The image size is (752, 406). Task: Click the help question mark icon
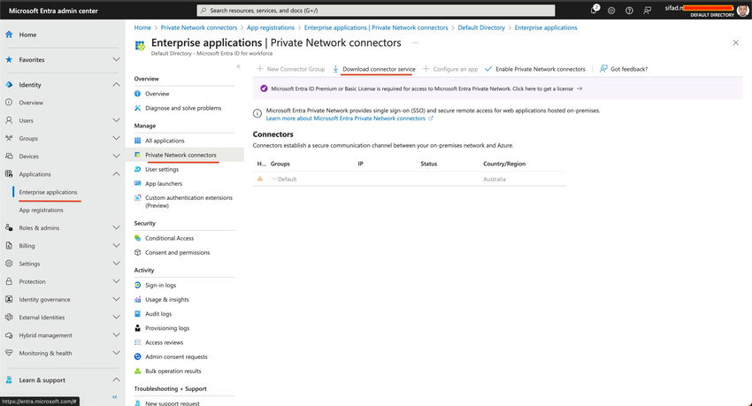point(629,11)
